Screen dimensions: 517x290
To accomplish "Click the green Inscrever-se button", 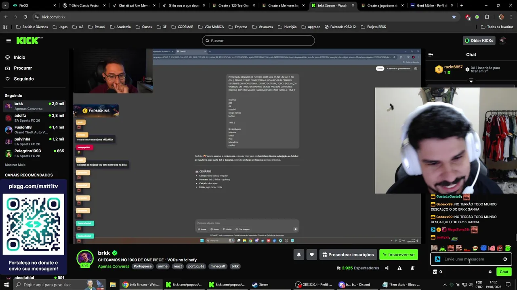I will tap(398, 255).
